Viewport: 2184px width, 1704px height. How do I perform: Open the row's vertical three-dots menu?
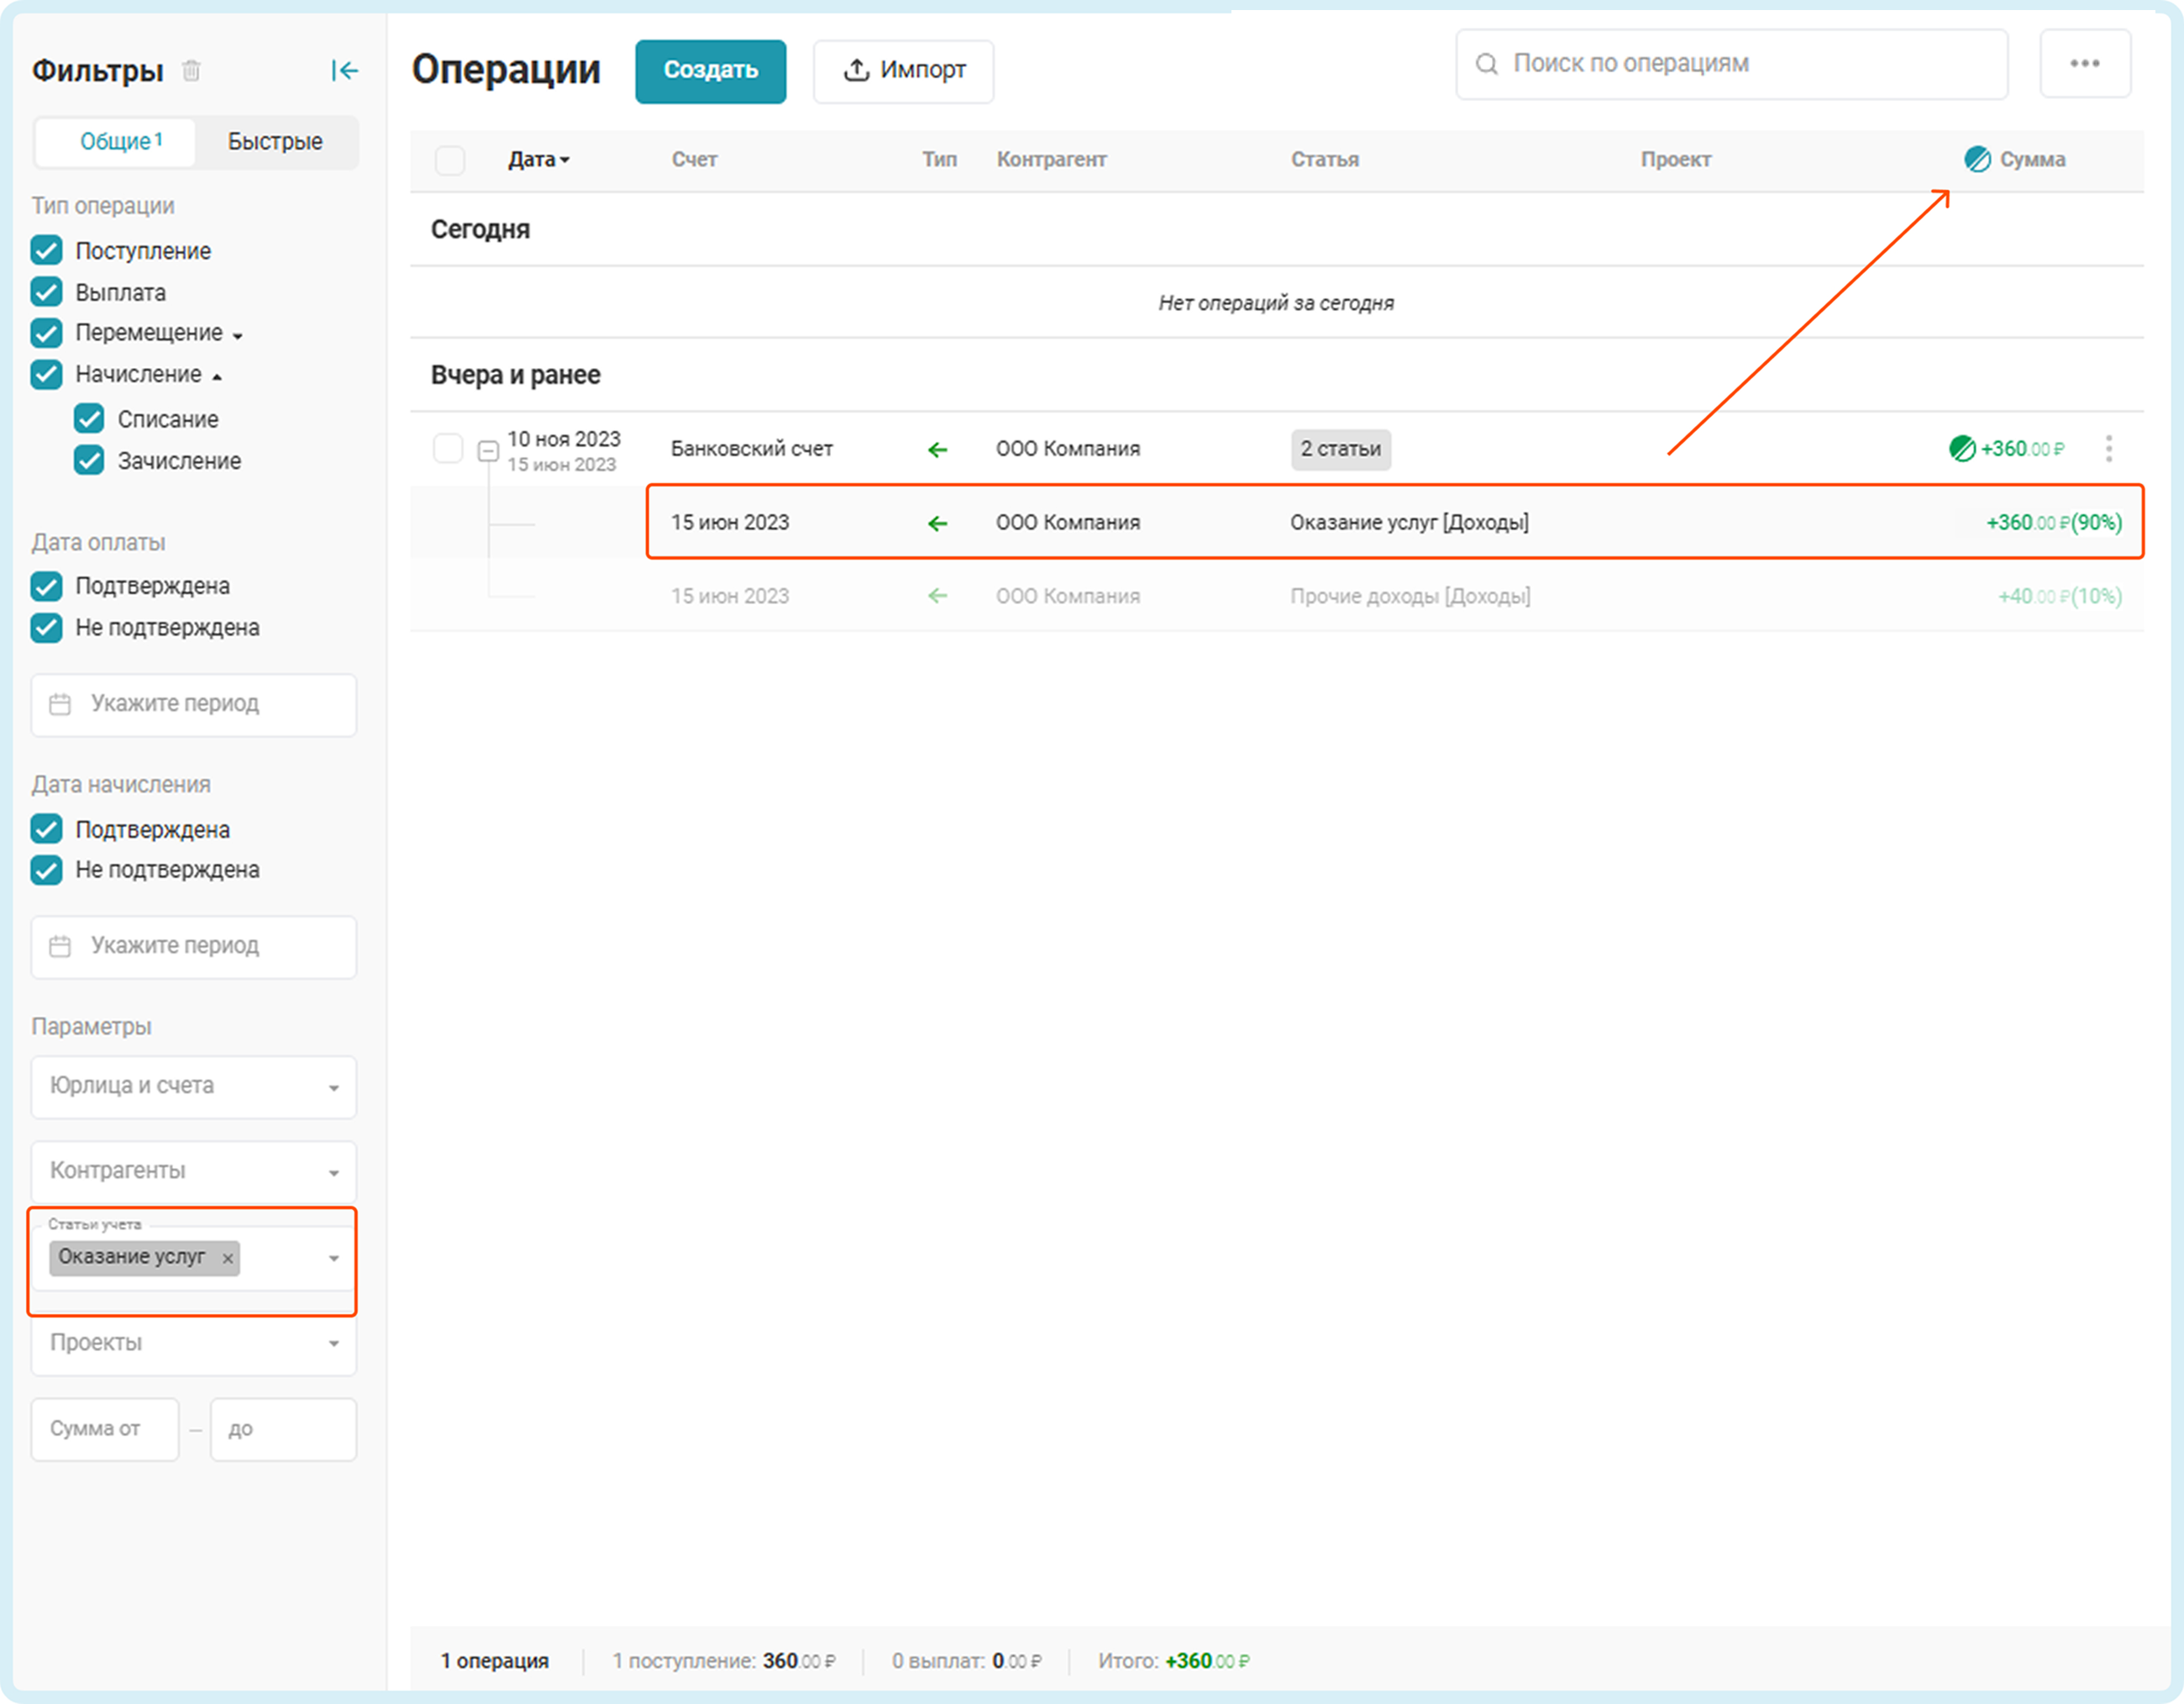[x=2108, y=448]
